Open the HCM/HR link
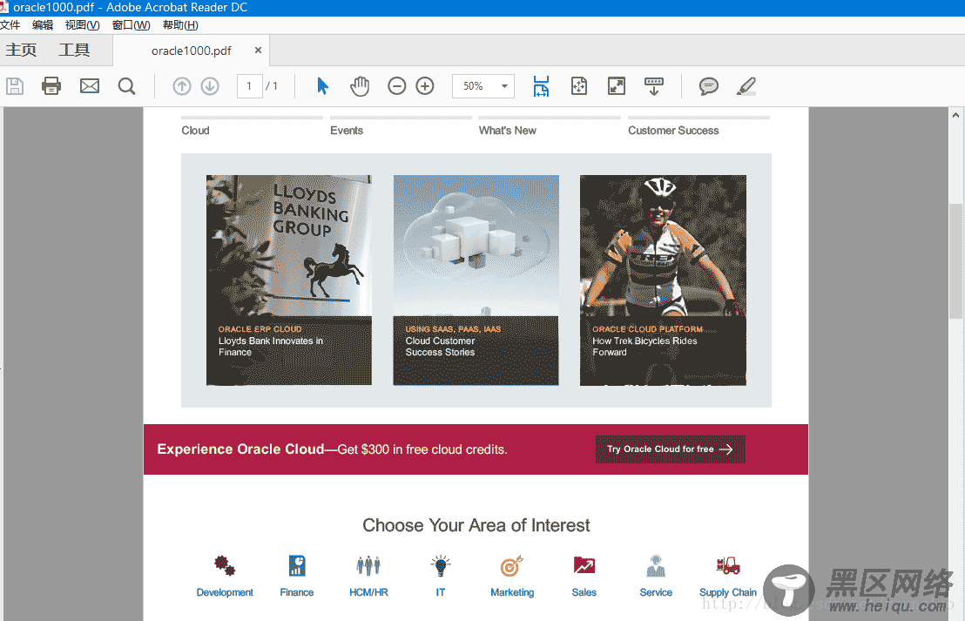Screen dimensions: 965x621 pyautogui.click(x=368, y=592)
